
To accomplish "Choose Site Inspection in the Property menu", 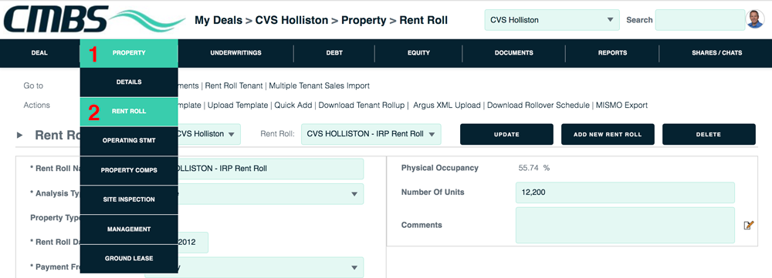I will pyautogui.click(x=129, y=199).
